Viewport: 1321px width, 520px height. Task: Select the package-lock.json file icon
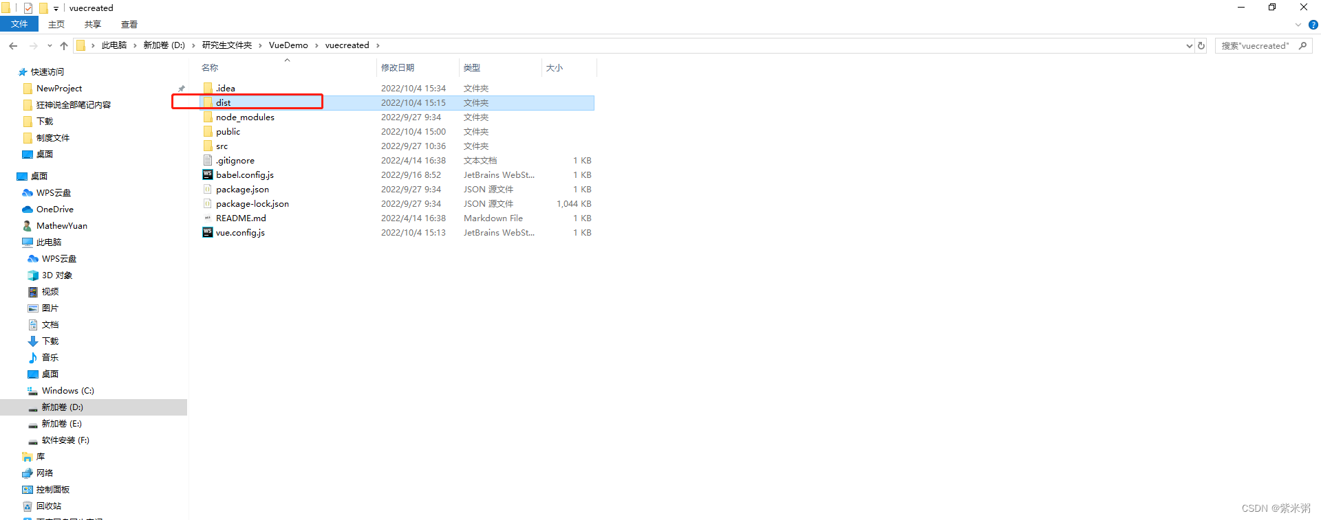point(208,203)
